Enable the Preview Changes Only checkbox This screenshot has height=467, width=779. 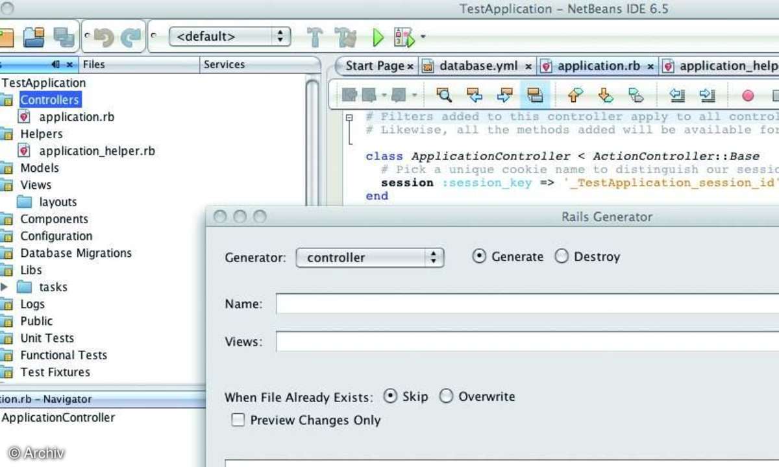click(x=238, y=420)
